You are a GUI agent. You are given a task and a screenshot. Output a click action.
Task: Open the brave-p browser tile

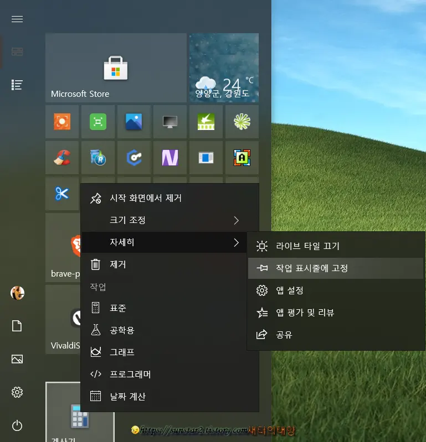[63, 247]
